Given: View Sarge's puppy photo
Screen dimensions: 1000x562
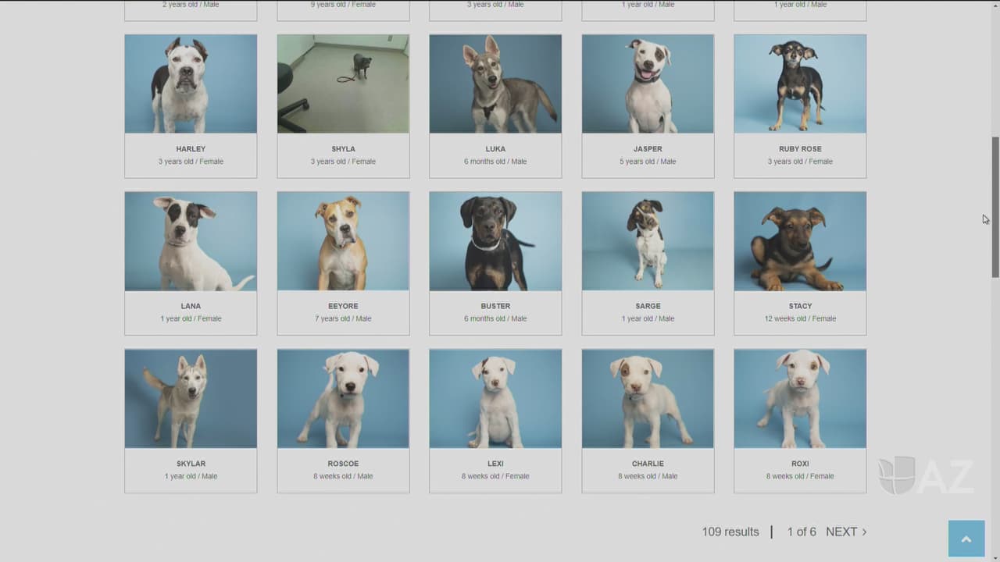Looking at the screenshot, I should (x=648, y=241).
